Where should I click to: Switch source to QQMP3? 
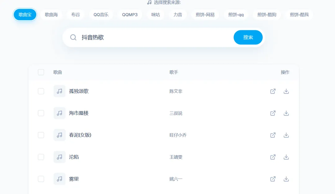130,15
